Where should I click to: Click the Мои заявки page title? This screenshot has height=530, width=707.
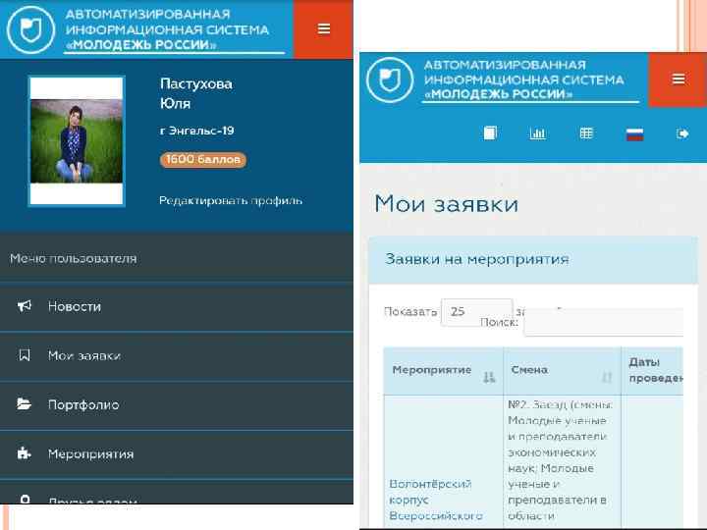(447, 204)
